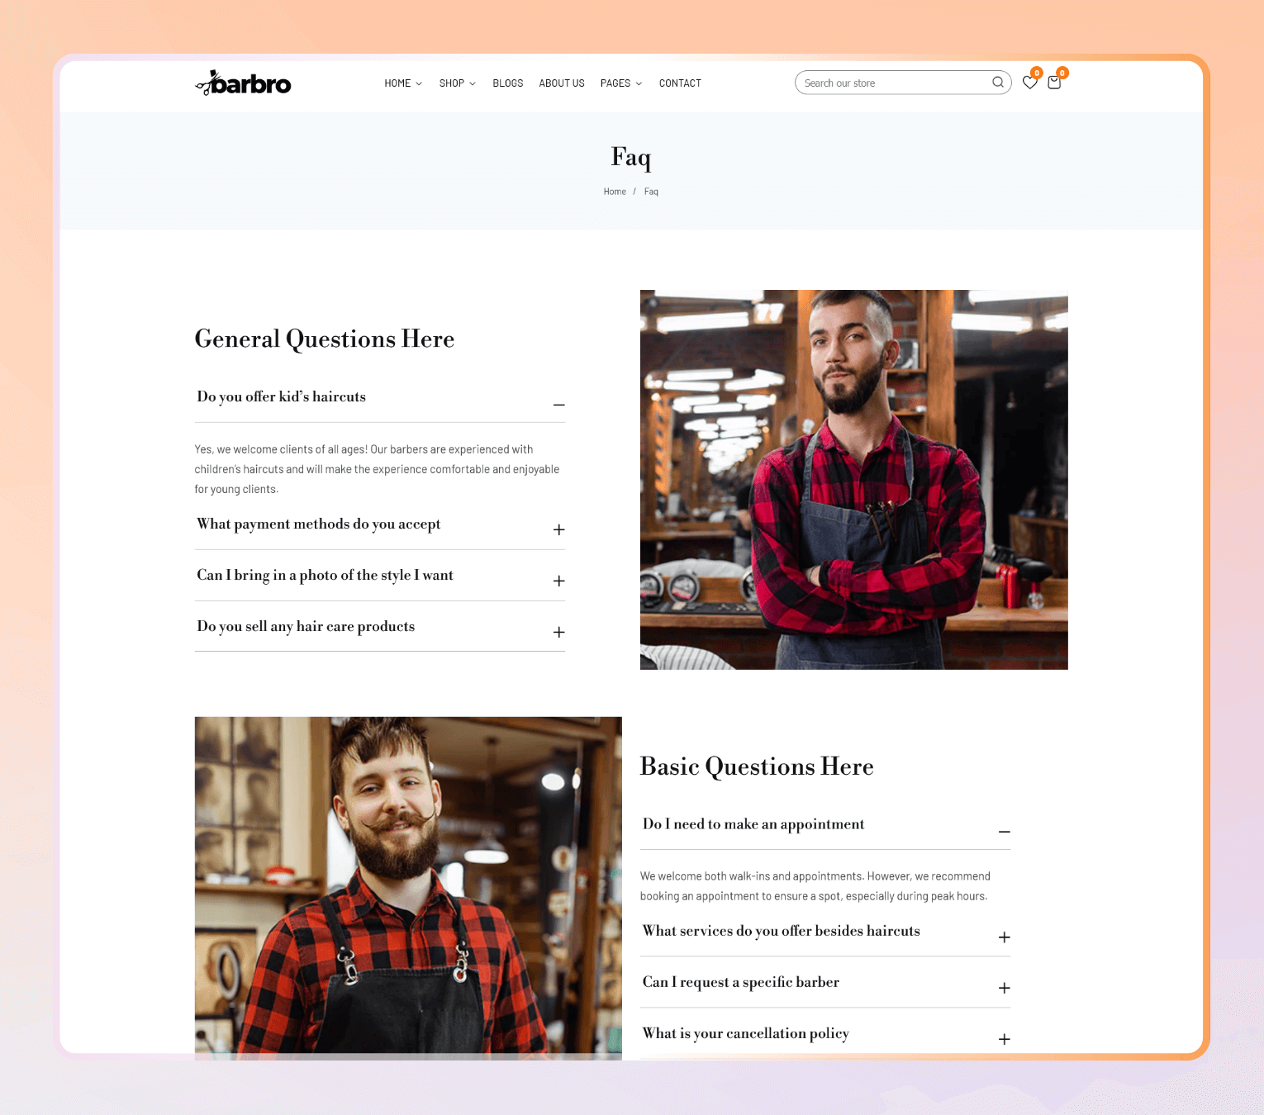Image resolution: width=1264 pixels, height=1115 pixels.
Task: Open the wishlist heart icon
Action: point(1029,82)
